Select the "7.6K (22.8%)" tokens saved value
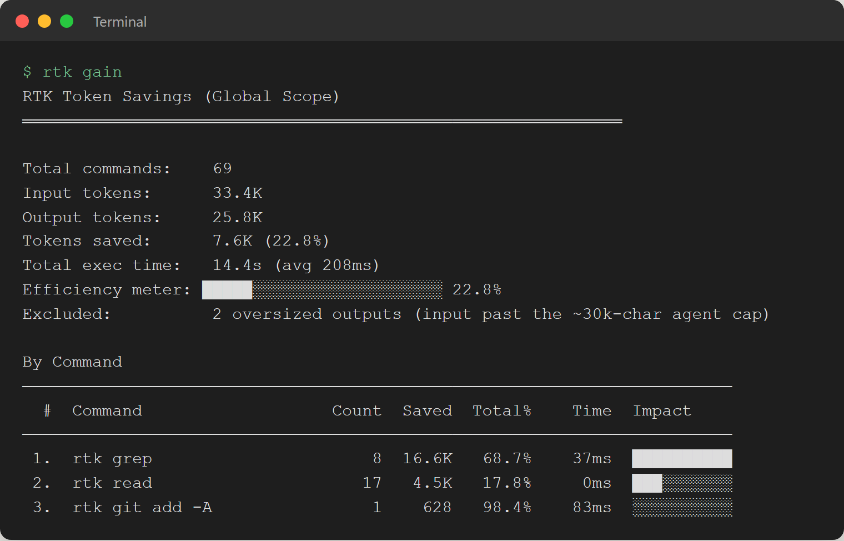 (272, 241)
